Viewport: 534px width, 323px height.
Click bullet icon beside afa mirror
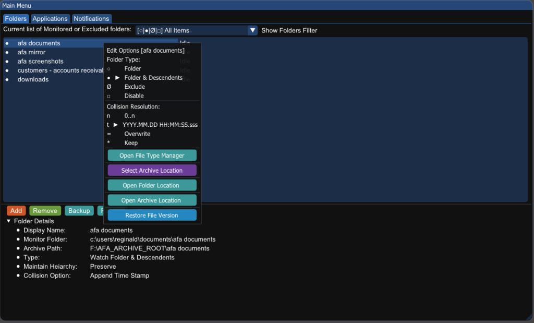click(7, 53)
